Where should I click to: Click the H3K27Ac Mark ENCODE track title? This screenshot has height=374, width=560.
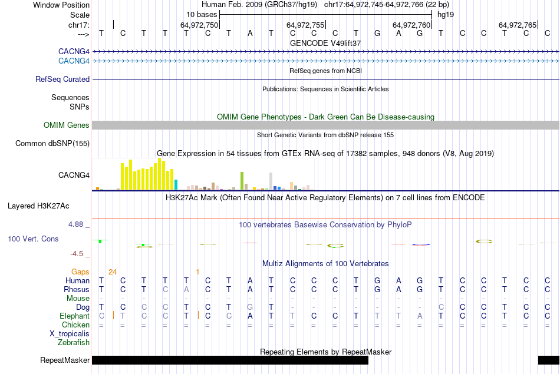pyautogui.click(x=325, y=198)
